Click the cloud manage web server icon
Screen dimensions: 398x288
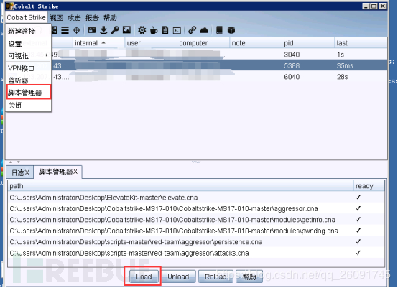point(204,30)
